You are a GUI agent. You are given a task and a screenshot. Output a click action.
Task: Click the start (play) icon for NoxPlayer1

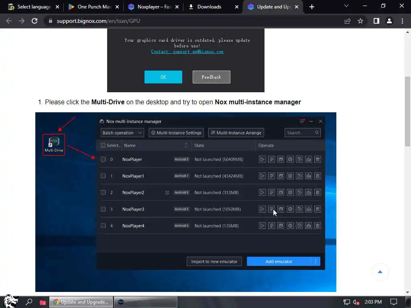pyautogui.click(x=262, y=176)
